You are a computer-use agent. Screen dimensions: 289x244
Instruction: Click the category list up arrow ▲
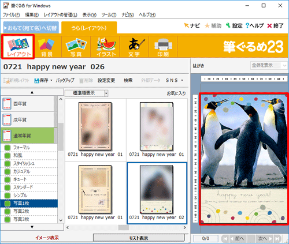pyautogui.click(x=32, y=92)
